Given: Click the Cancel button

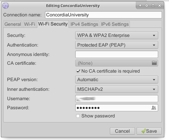Looking at the screenshot, I should point(122,131).
